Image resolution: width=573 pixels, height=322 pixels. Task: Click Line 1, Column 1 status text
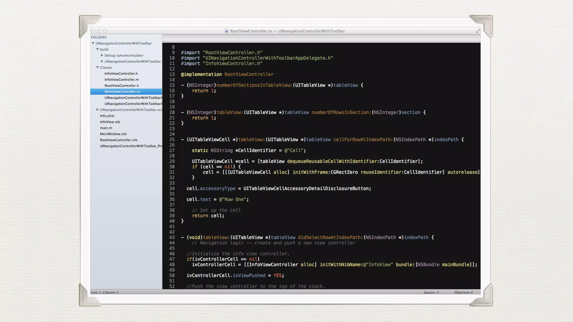(105, 292)
